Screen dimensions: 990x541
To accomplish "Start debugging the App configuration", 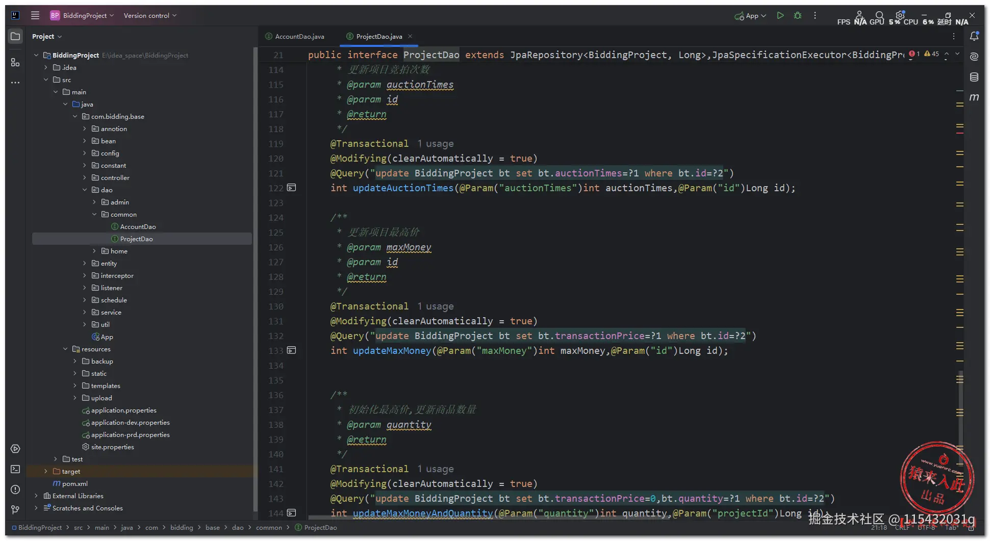I will (x=798, y=15).
